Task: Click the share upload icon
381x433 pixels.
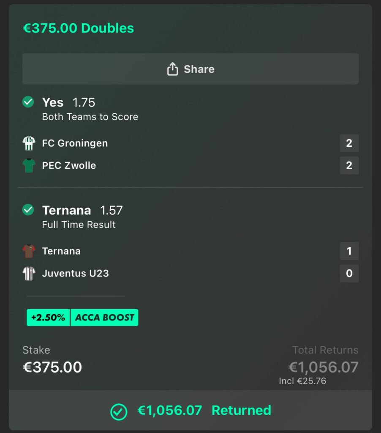Action: tap(172, 69)
